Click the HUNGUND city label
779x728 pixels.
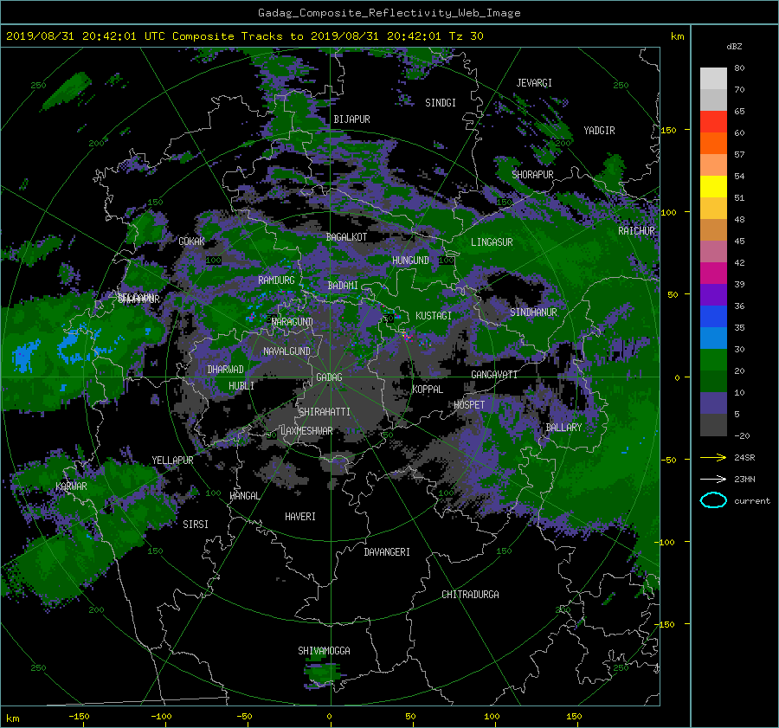click(x=410, y=261)
